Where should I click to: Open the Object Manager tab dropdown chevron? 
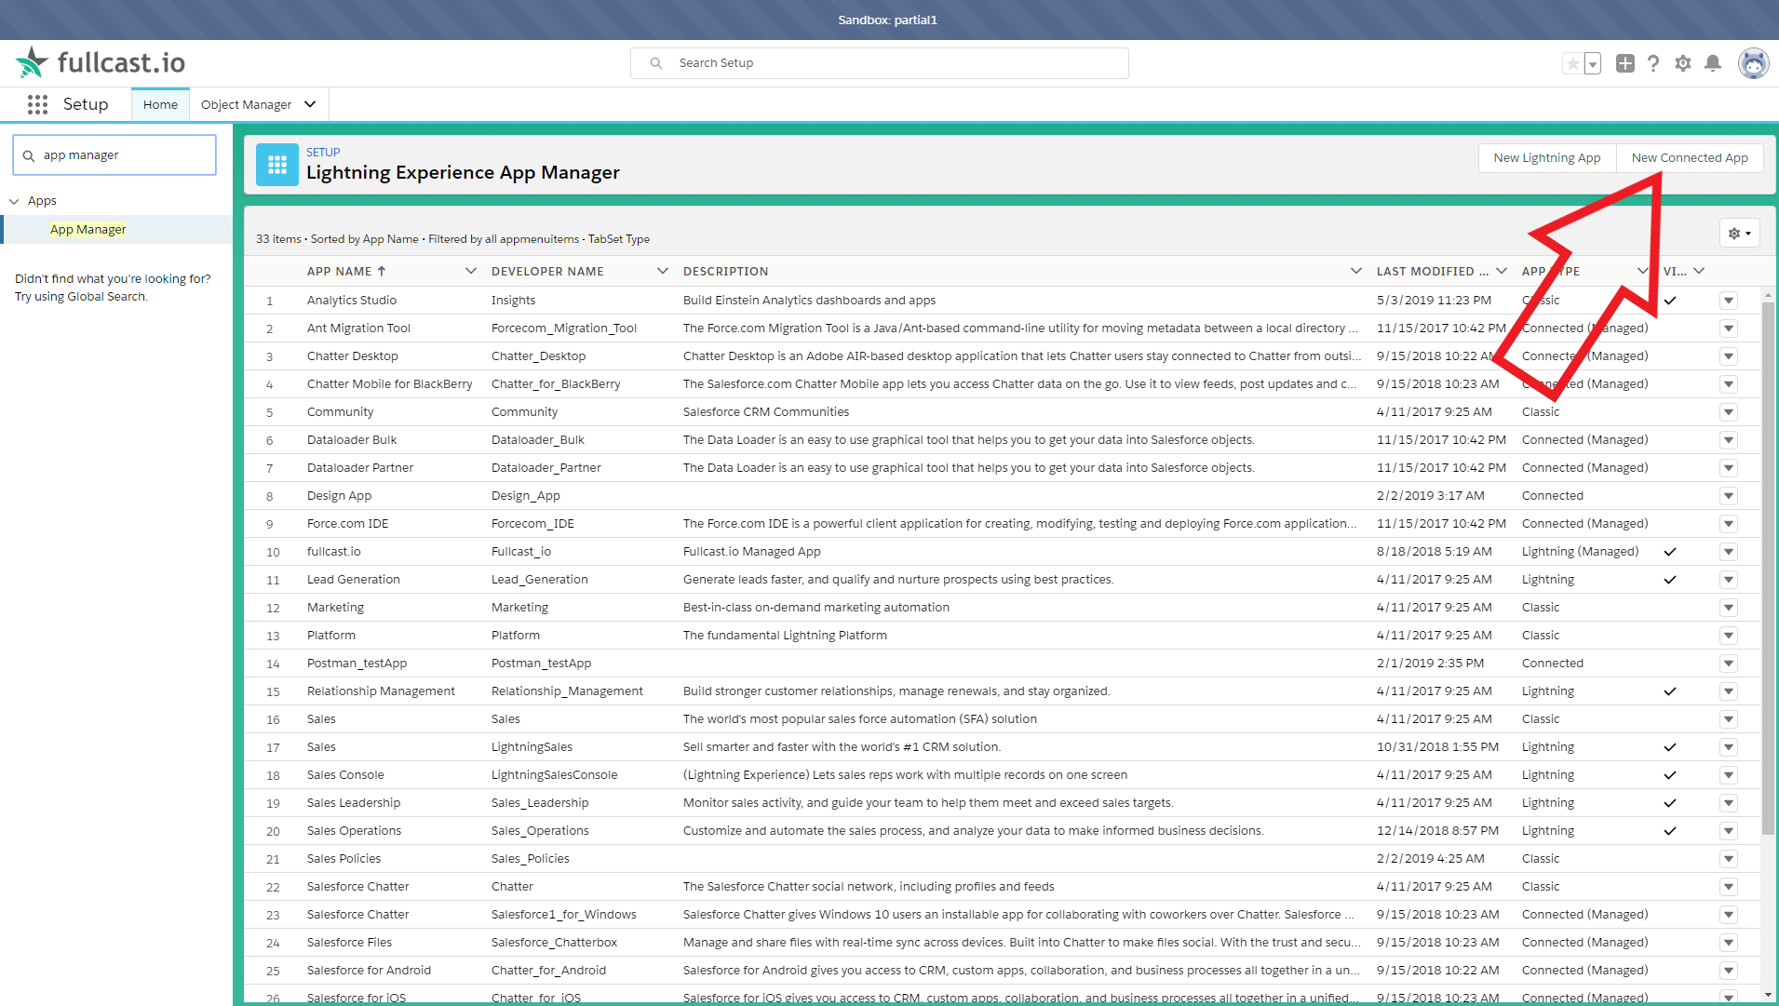pyautogui.click(x=311, y=104)
